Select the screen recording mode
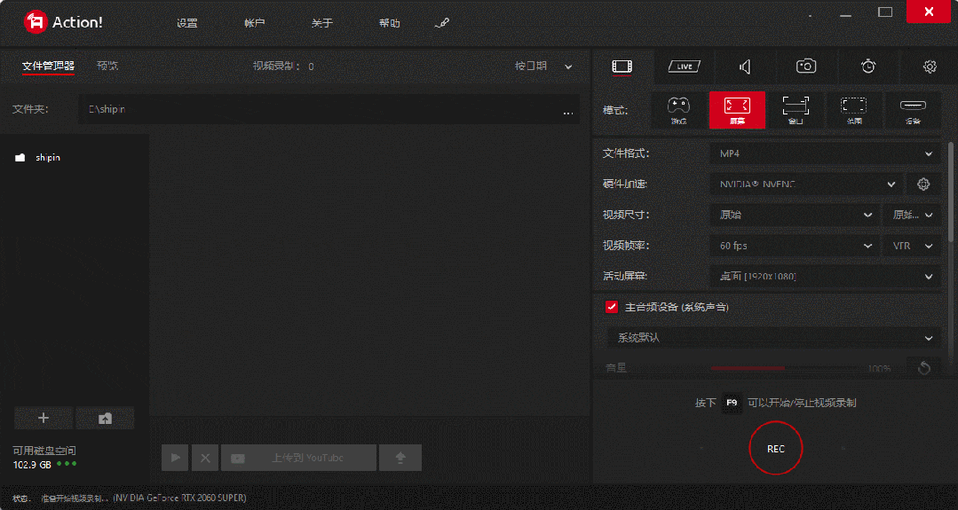958x510 pixels. [x=737, y=110]
